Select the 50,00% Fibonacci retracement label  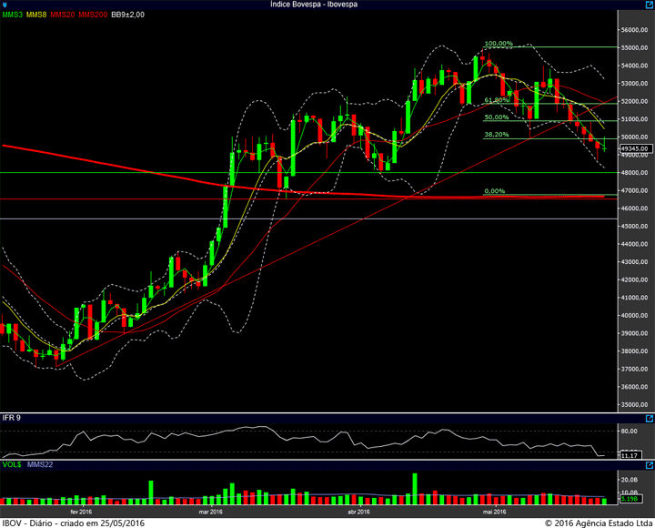point(497,117)
